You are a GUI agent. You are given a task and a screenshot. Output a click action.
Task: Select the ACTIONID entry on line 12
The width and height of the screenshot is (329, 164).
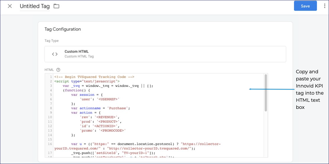pyautogui.click(x=105, y=126)
